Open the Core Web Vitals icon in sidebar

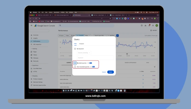[31, 68]
